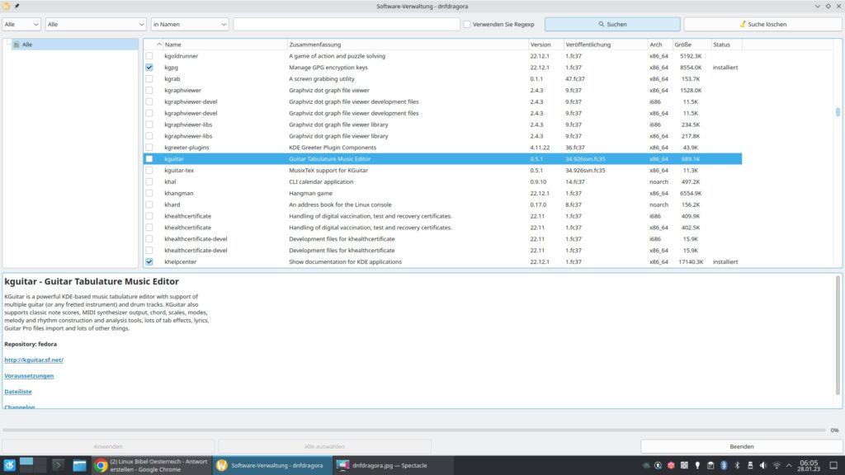The width and height of the screenshot is (845, 475).
Task: Open the Bluetooth tray icon
Action: [x=737, y=465]
